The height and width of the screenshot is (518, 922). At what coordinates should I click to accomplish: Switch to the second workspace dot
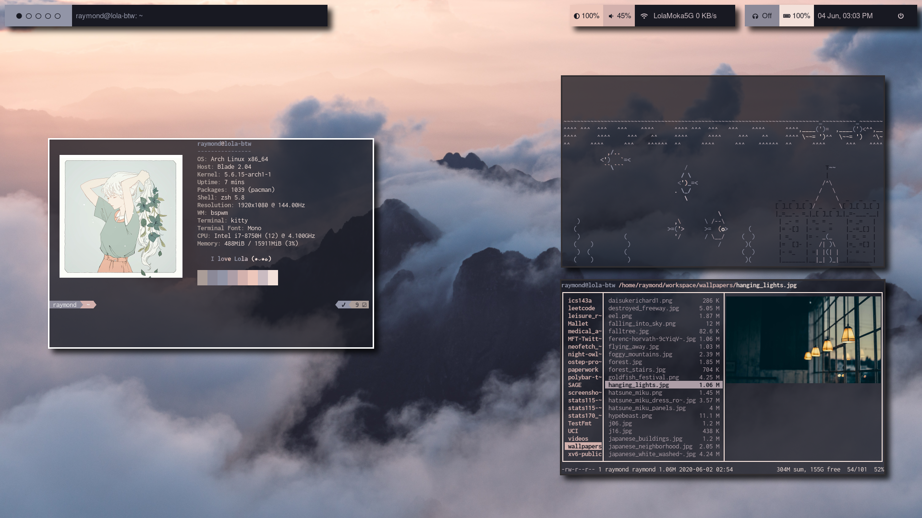click(29, 16)
